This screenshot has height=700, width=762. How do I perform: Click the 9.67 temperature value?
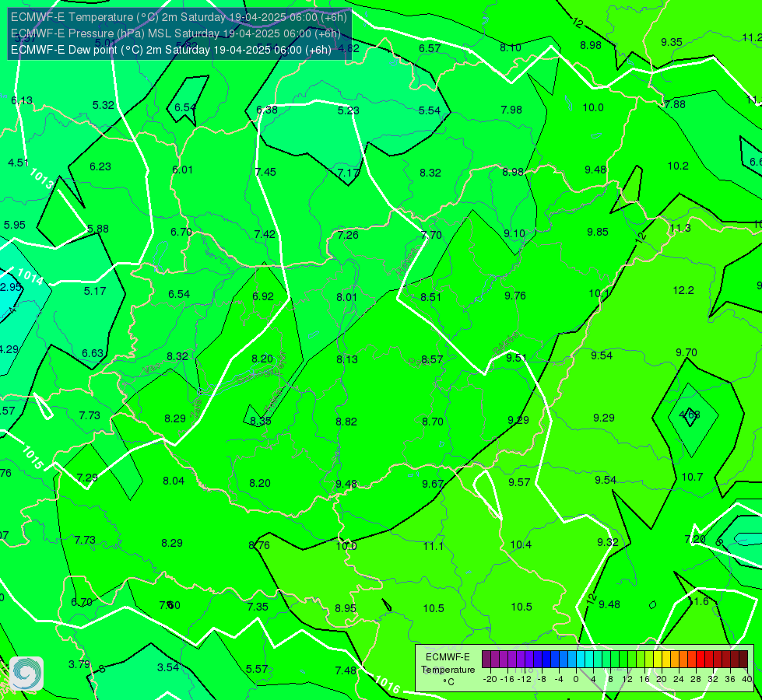click(x=433, y=484)
